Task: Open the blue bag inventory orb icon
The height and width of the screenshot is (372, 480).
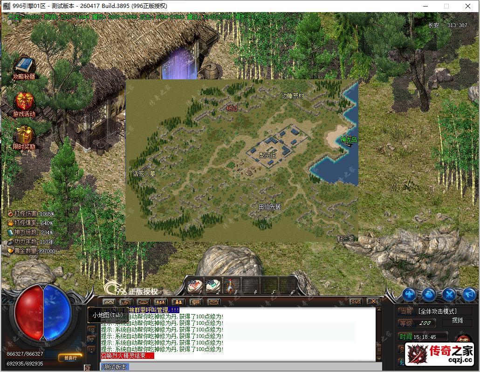Action: pos(429,295)
